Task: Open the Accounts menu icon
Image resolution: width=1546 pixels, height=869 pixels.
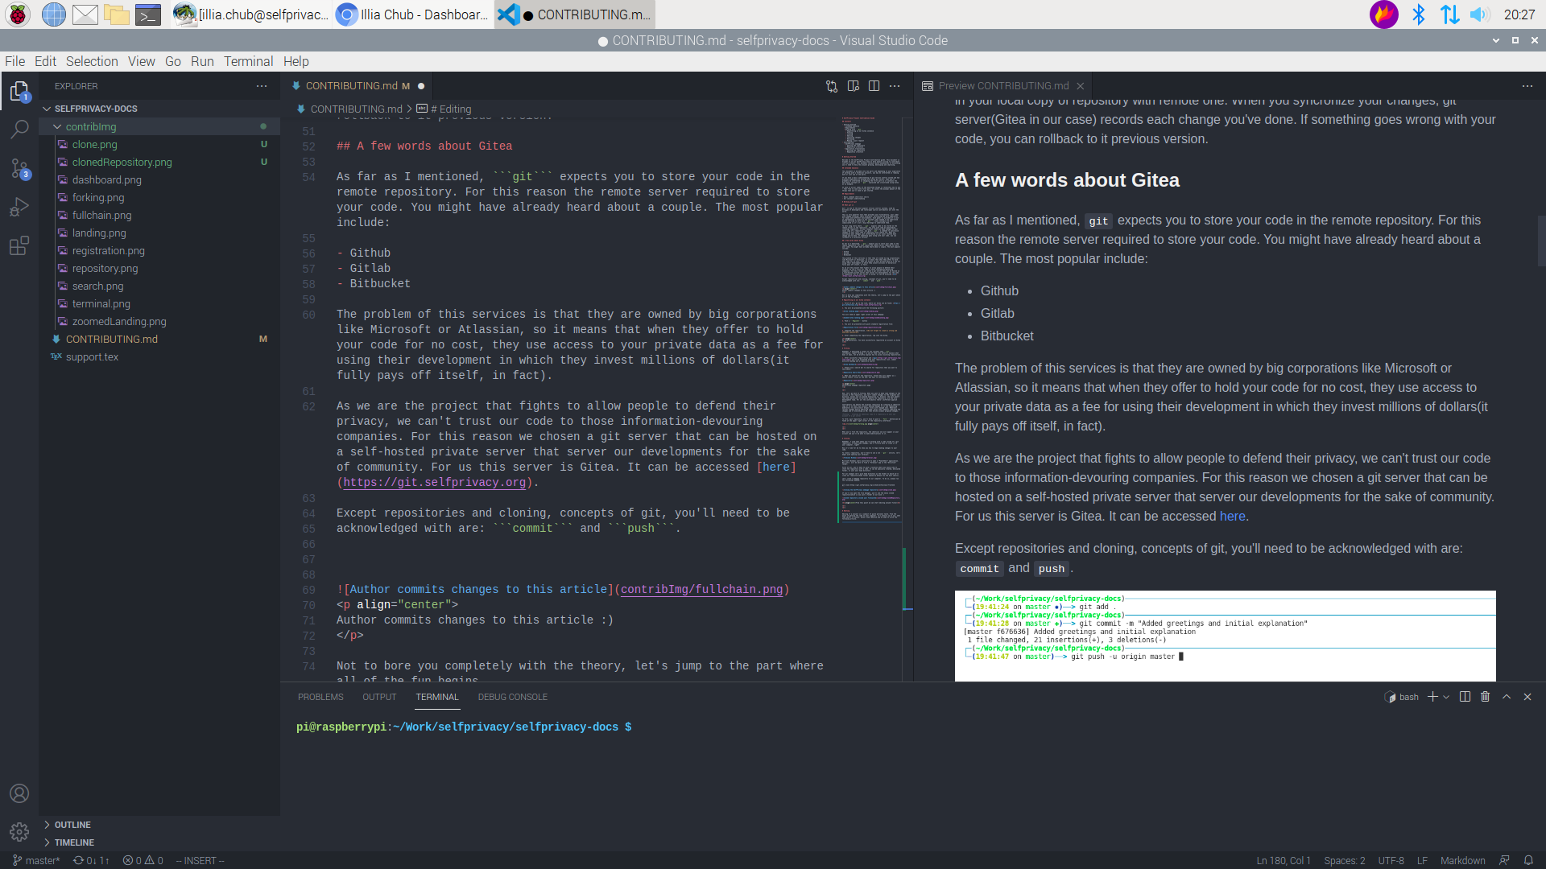Action: pyautogui.click(x=19, y=793)
